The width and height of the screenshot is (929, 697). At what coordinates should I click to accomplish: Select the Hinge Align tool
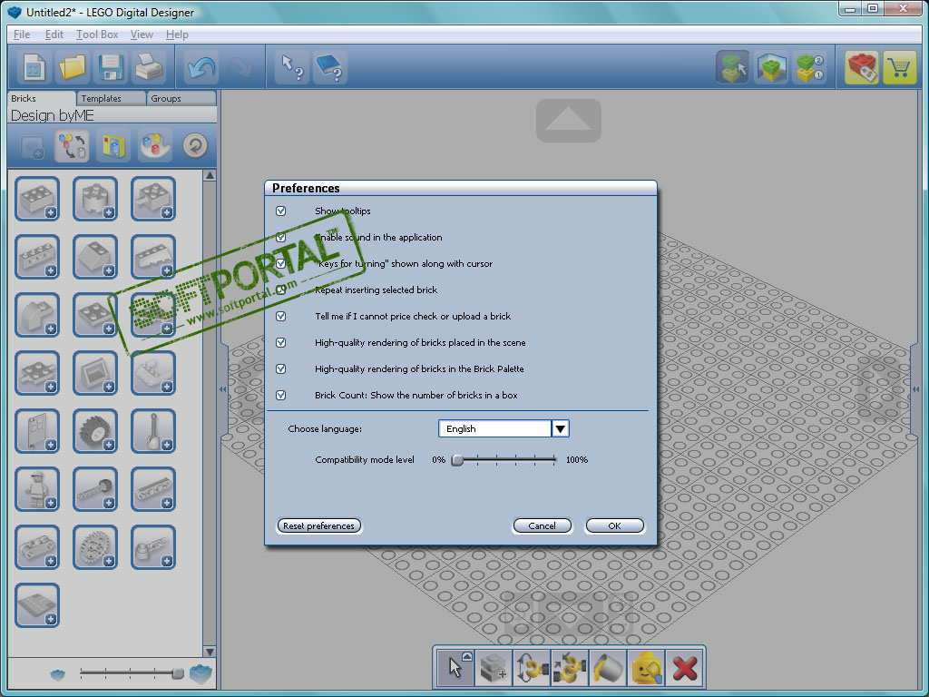point(569,667)
